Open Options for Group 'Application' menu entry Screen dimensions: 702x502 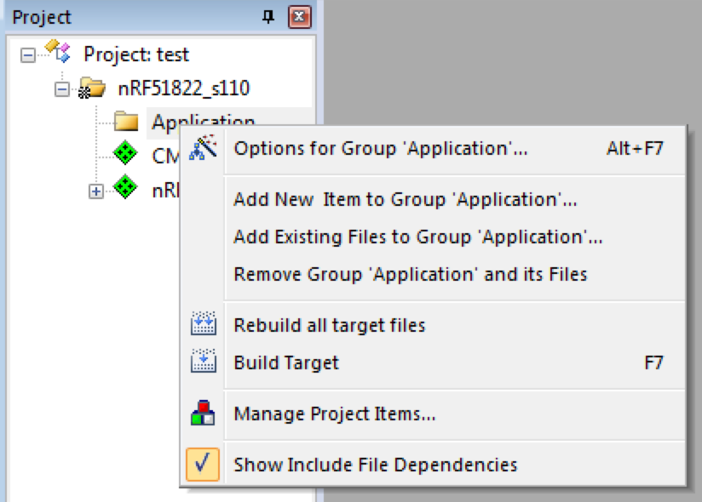(381, 148)
